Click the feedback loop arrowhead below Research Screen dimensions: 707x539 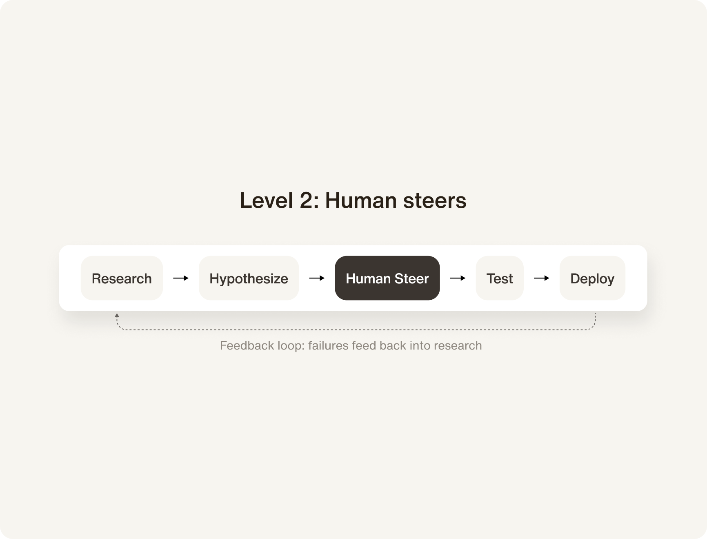tap(117, 315)
